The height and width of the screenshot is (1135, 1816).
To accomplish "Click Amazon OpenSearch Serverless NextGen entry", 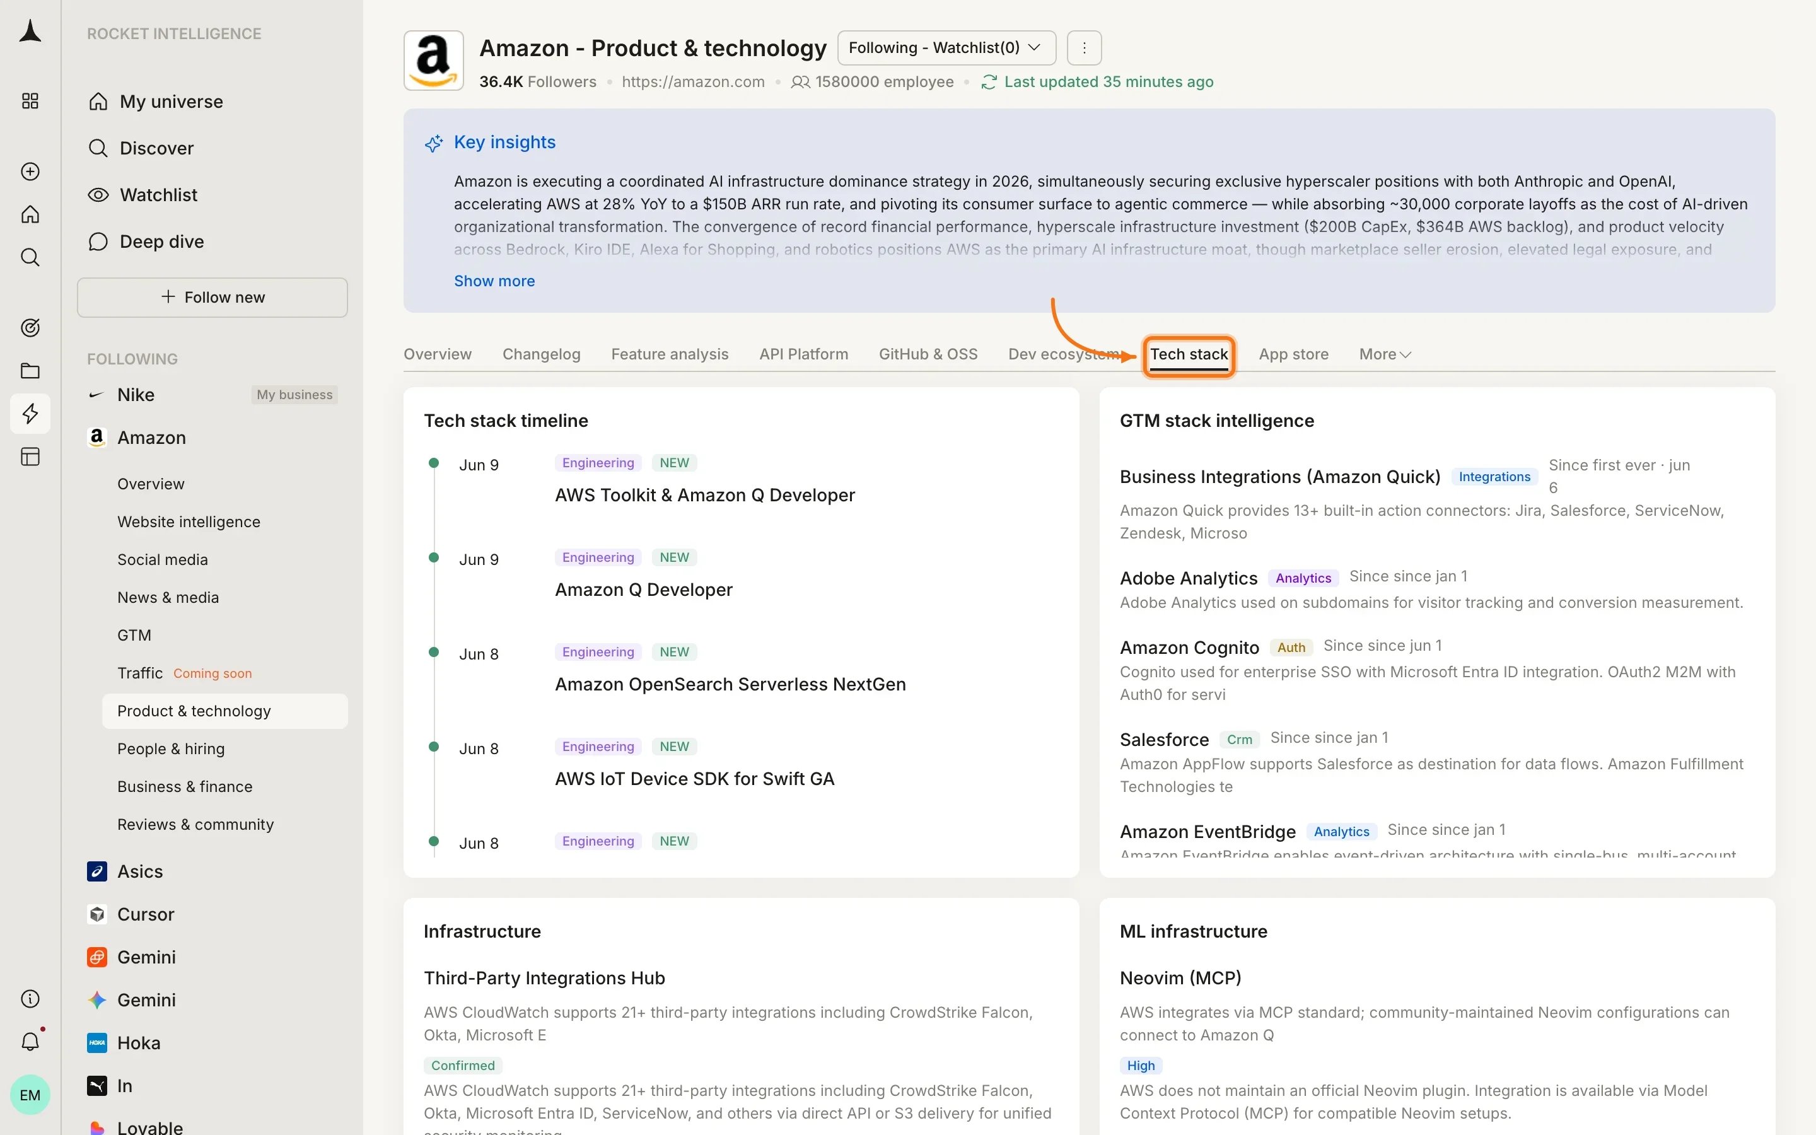I will [730, 685].
